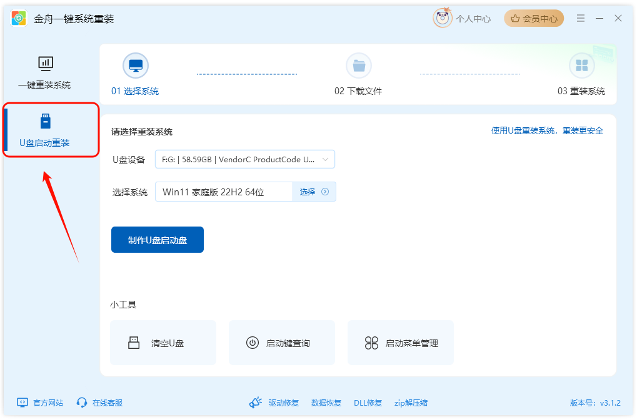The image size is (637, 420).
Task: Select the U盘启动重装 sidebar tab
Action: [51, 130]
